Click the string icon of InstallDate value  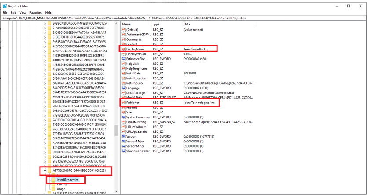124,73
